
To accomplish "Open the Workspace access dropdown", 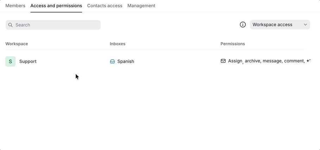I will click(276, 25).
